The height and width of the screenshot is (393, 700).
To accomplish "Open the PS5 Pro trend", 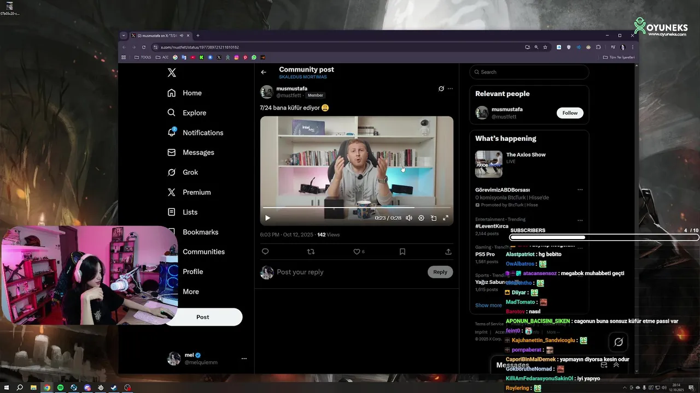I will pos(485,254).
